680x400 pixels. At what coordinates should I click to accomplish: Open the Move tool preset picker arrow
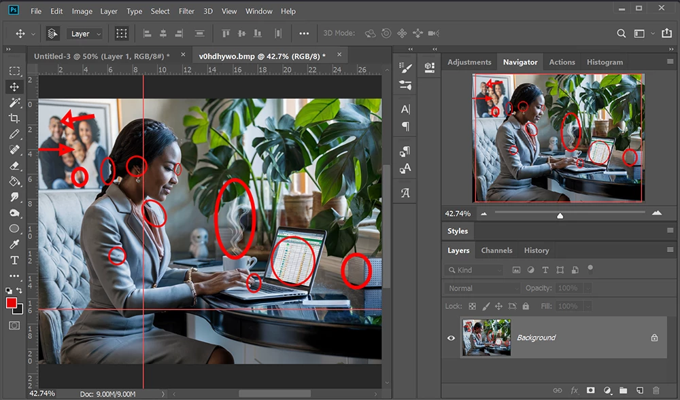pos(33,34)
